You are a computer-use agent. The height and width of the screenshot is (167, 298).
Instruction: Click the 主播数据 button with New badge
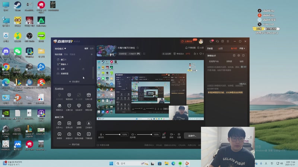188,41
